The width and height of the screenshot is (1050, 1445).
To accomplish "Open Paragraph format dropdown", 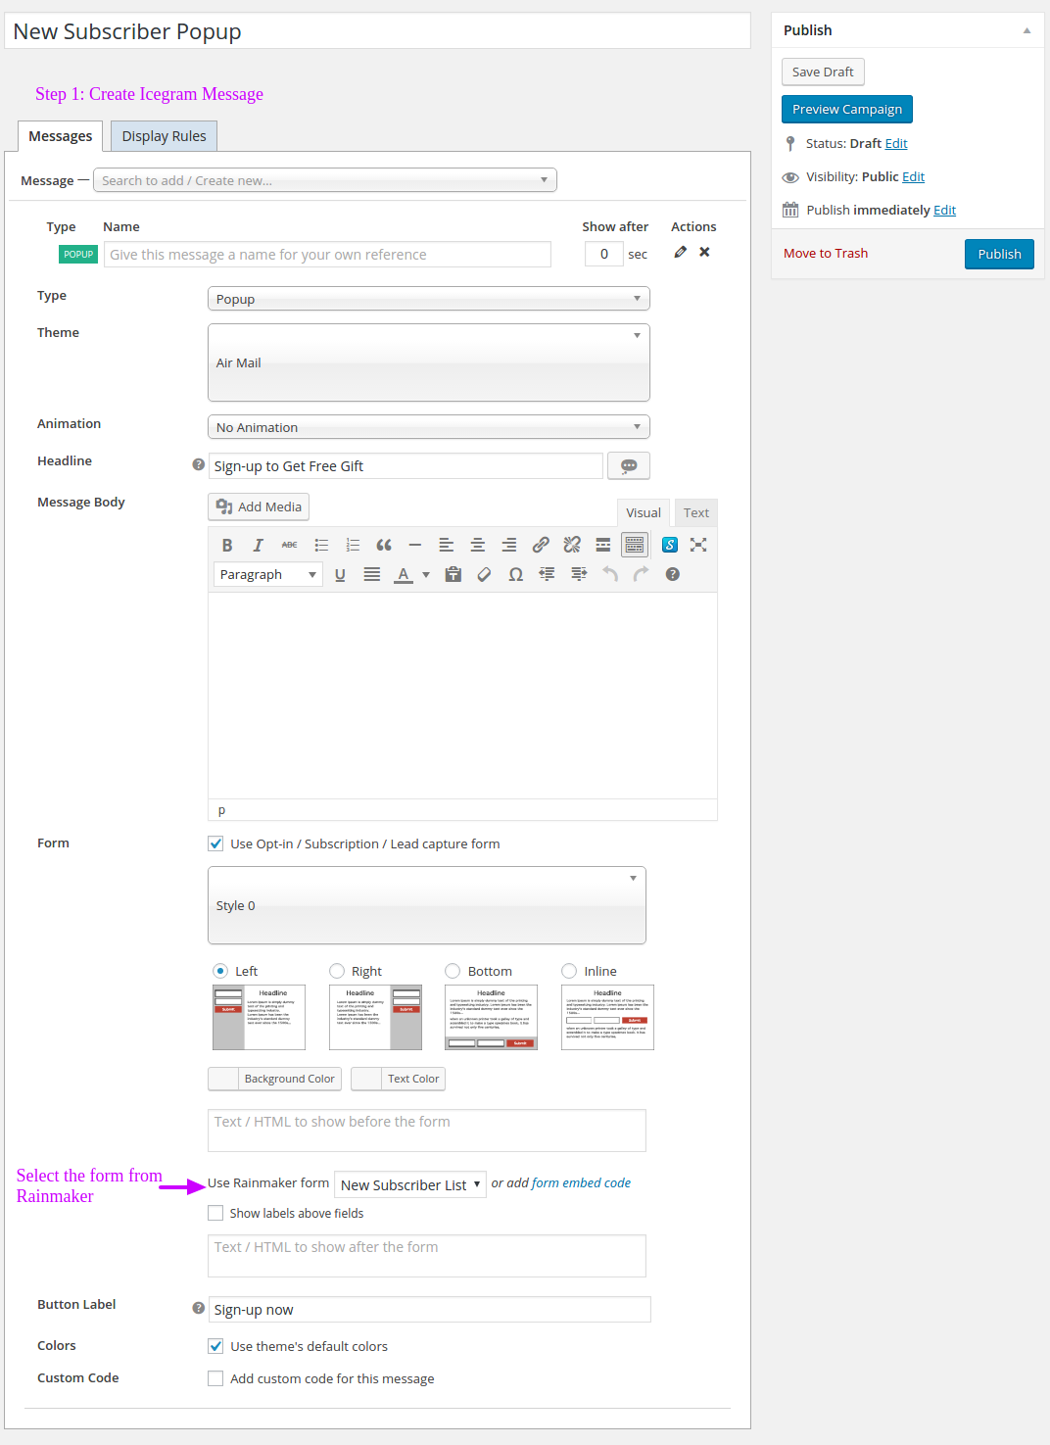I will coord(268,575).
